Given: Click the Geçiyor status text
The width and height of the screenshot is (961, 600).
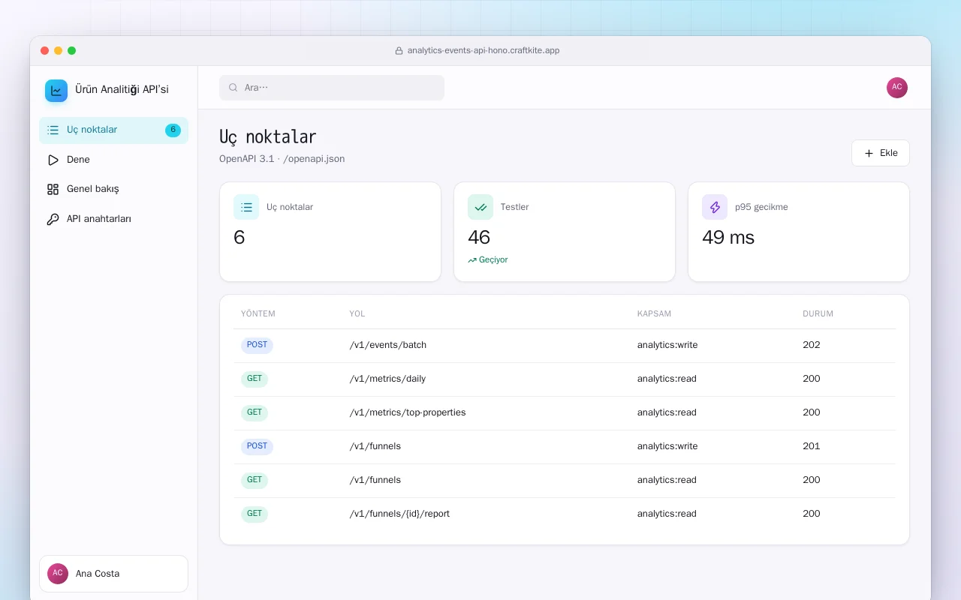Looking at the screenshot, I should (x=493, y=260).
